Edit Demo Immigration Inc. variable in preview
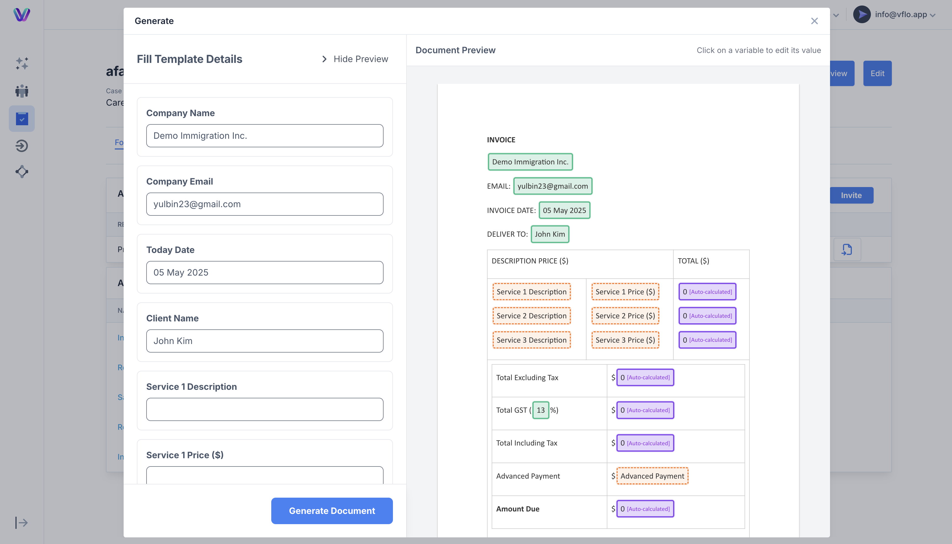 point(530,162)
